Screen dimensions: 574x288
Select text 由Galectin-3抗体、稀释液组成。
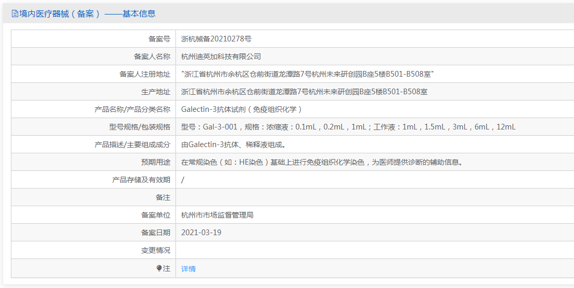(x=233, y=145)
